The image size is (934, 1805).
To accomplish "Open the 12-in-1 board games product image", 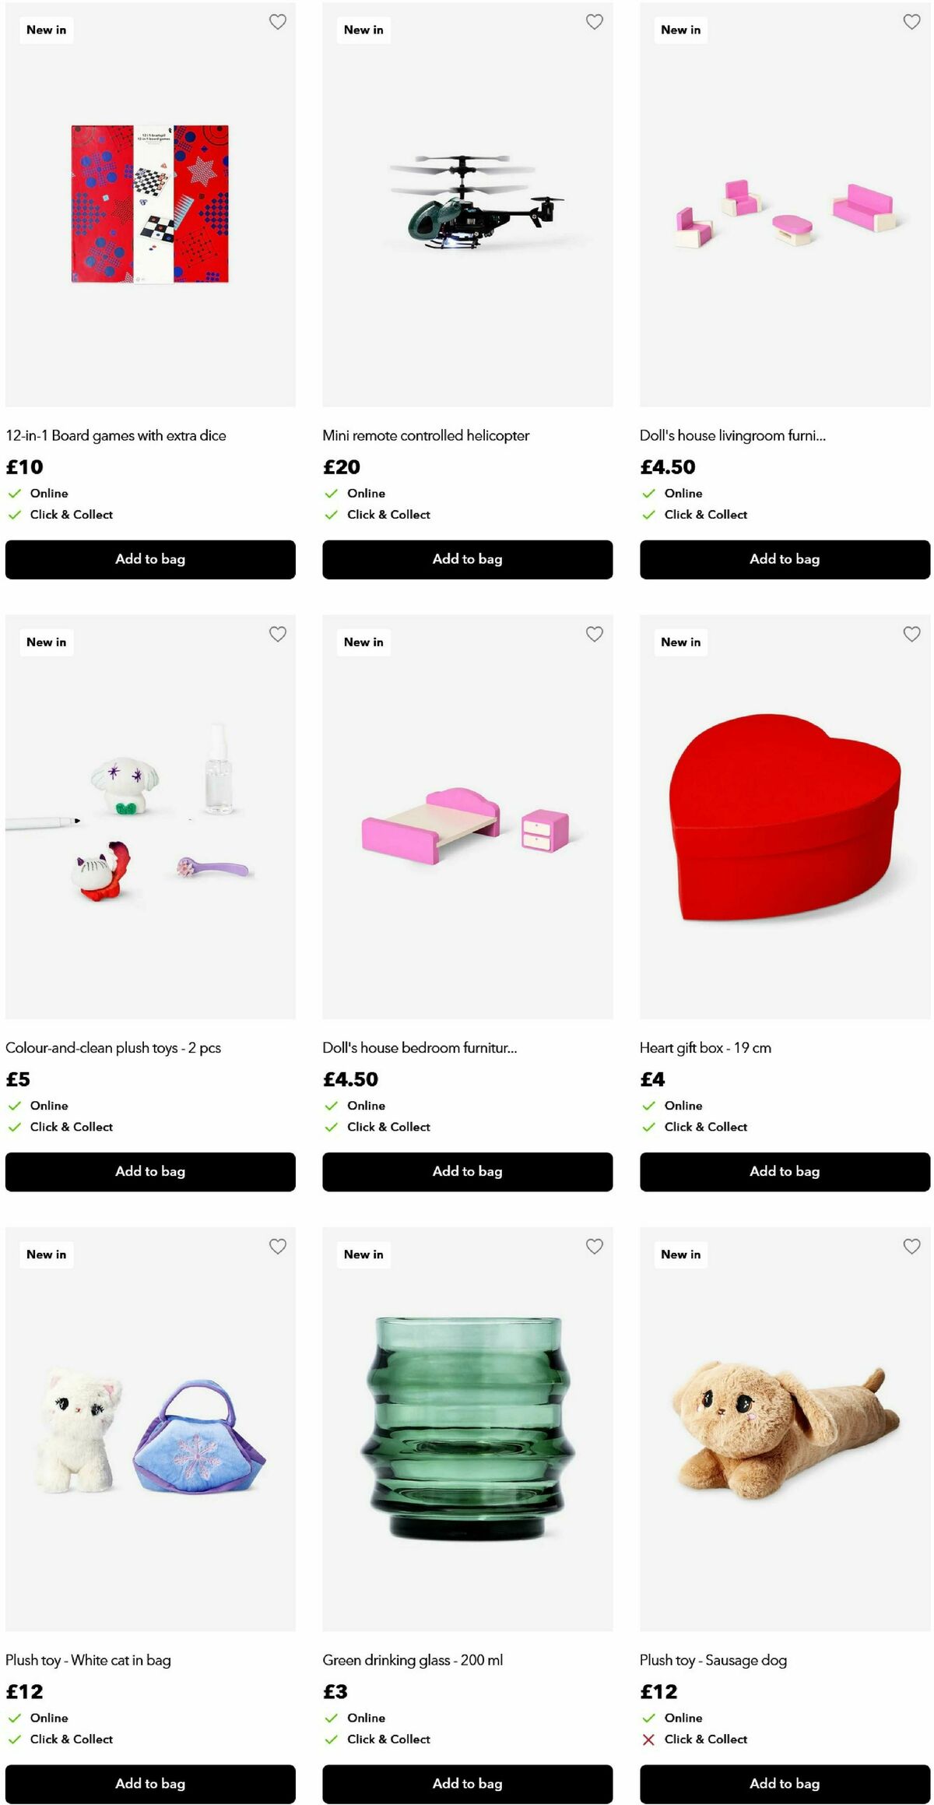I will pyautogui.click(x=150, y=204).
